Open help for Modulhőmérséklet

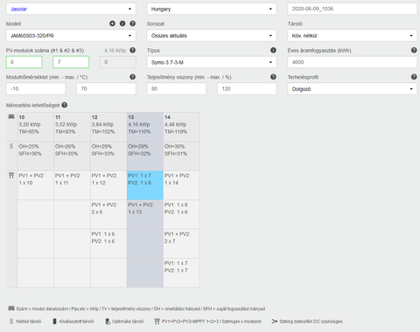[x=133, y=77]
